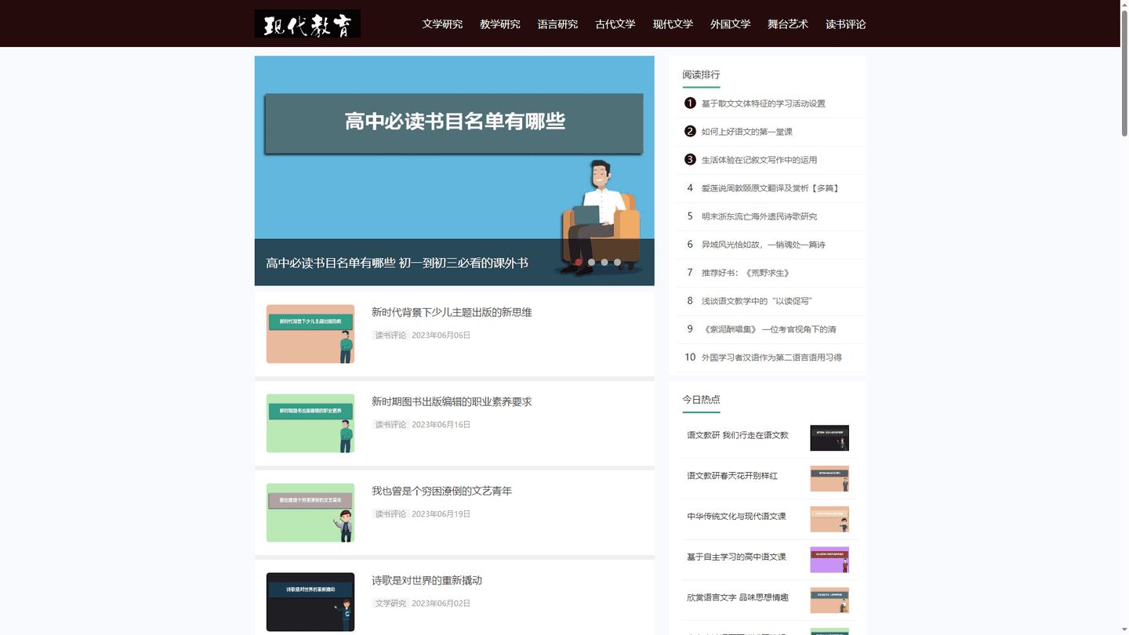
Task: Open thumbnail for 新时代背景下少儿主题出版的新思维
Action: 310,334
